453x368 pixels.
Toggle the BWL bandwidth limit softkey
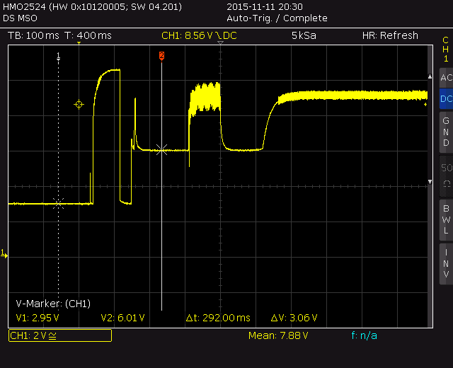[446, 219]
